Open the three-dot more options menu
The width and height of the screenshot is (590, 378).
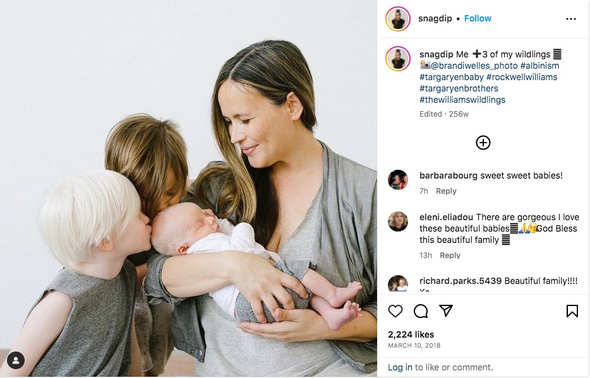tap(571, 19)
